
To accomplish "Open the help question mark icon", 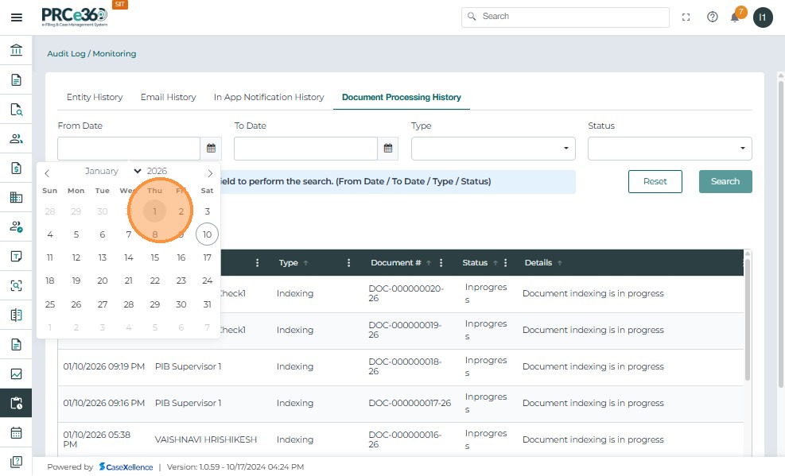I will tap(712, 17).
